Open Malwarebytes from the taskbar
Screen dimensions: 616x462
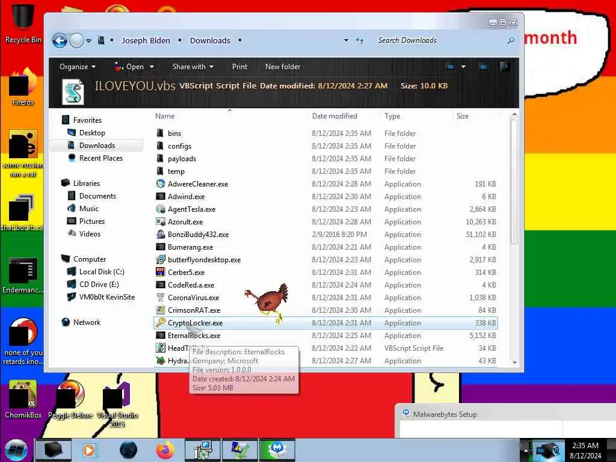(277, 450)
